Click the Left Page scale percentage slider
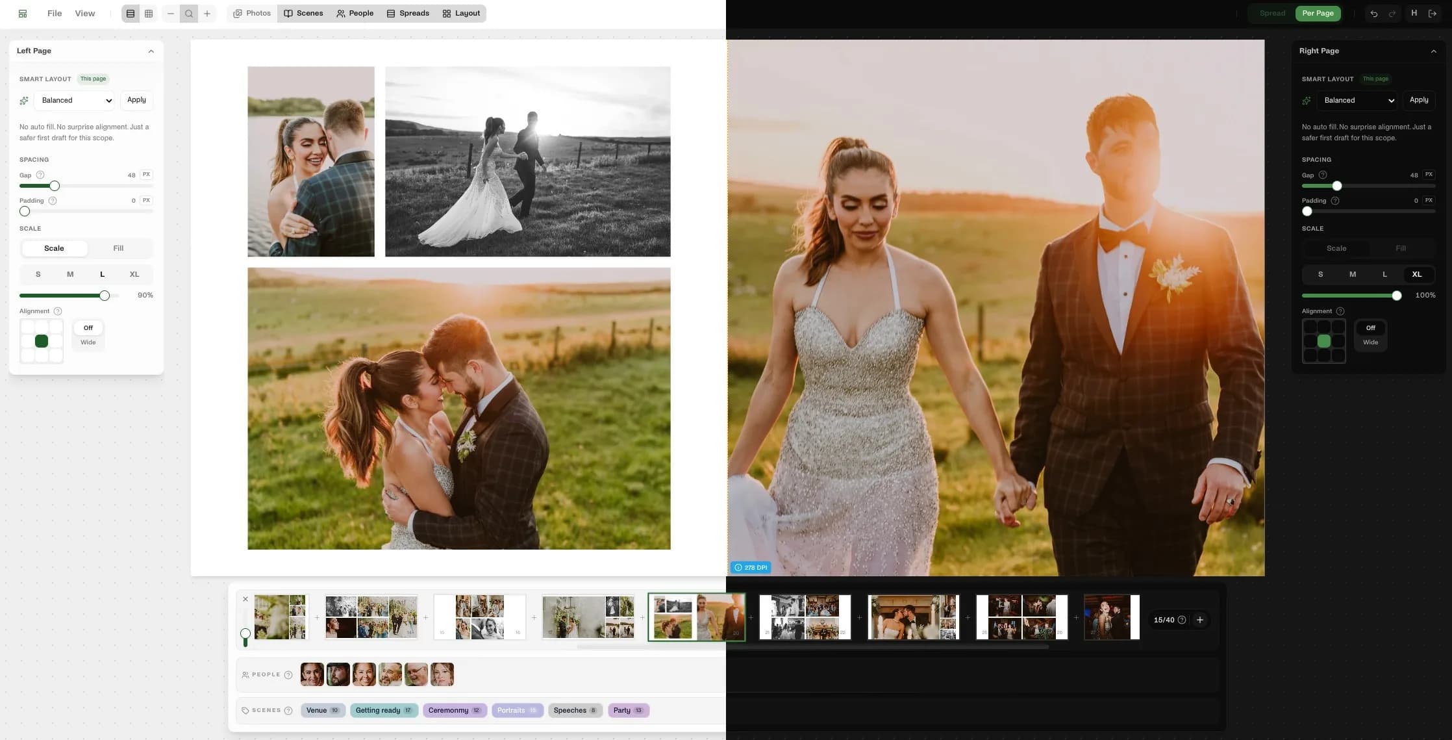The image size is (1452, 740). pos(69,296)
